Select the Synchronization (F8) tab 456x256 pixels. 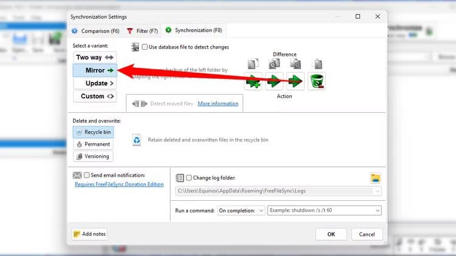pyautogui.click(x=194, y=30)
